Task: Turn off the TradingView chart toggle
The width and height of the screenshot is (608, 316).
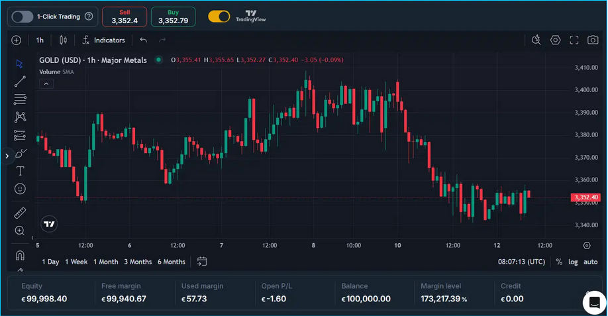Action: click(219, 17)
